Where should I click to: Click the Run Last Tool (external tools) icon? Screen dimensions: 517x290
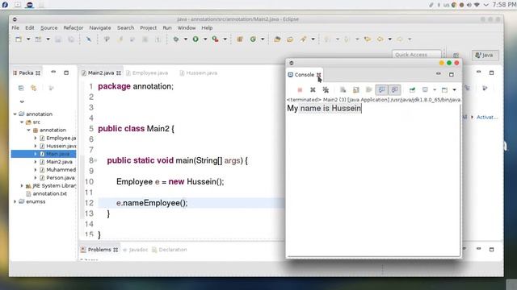216,39
